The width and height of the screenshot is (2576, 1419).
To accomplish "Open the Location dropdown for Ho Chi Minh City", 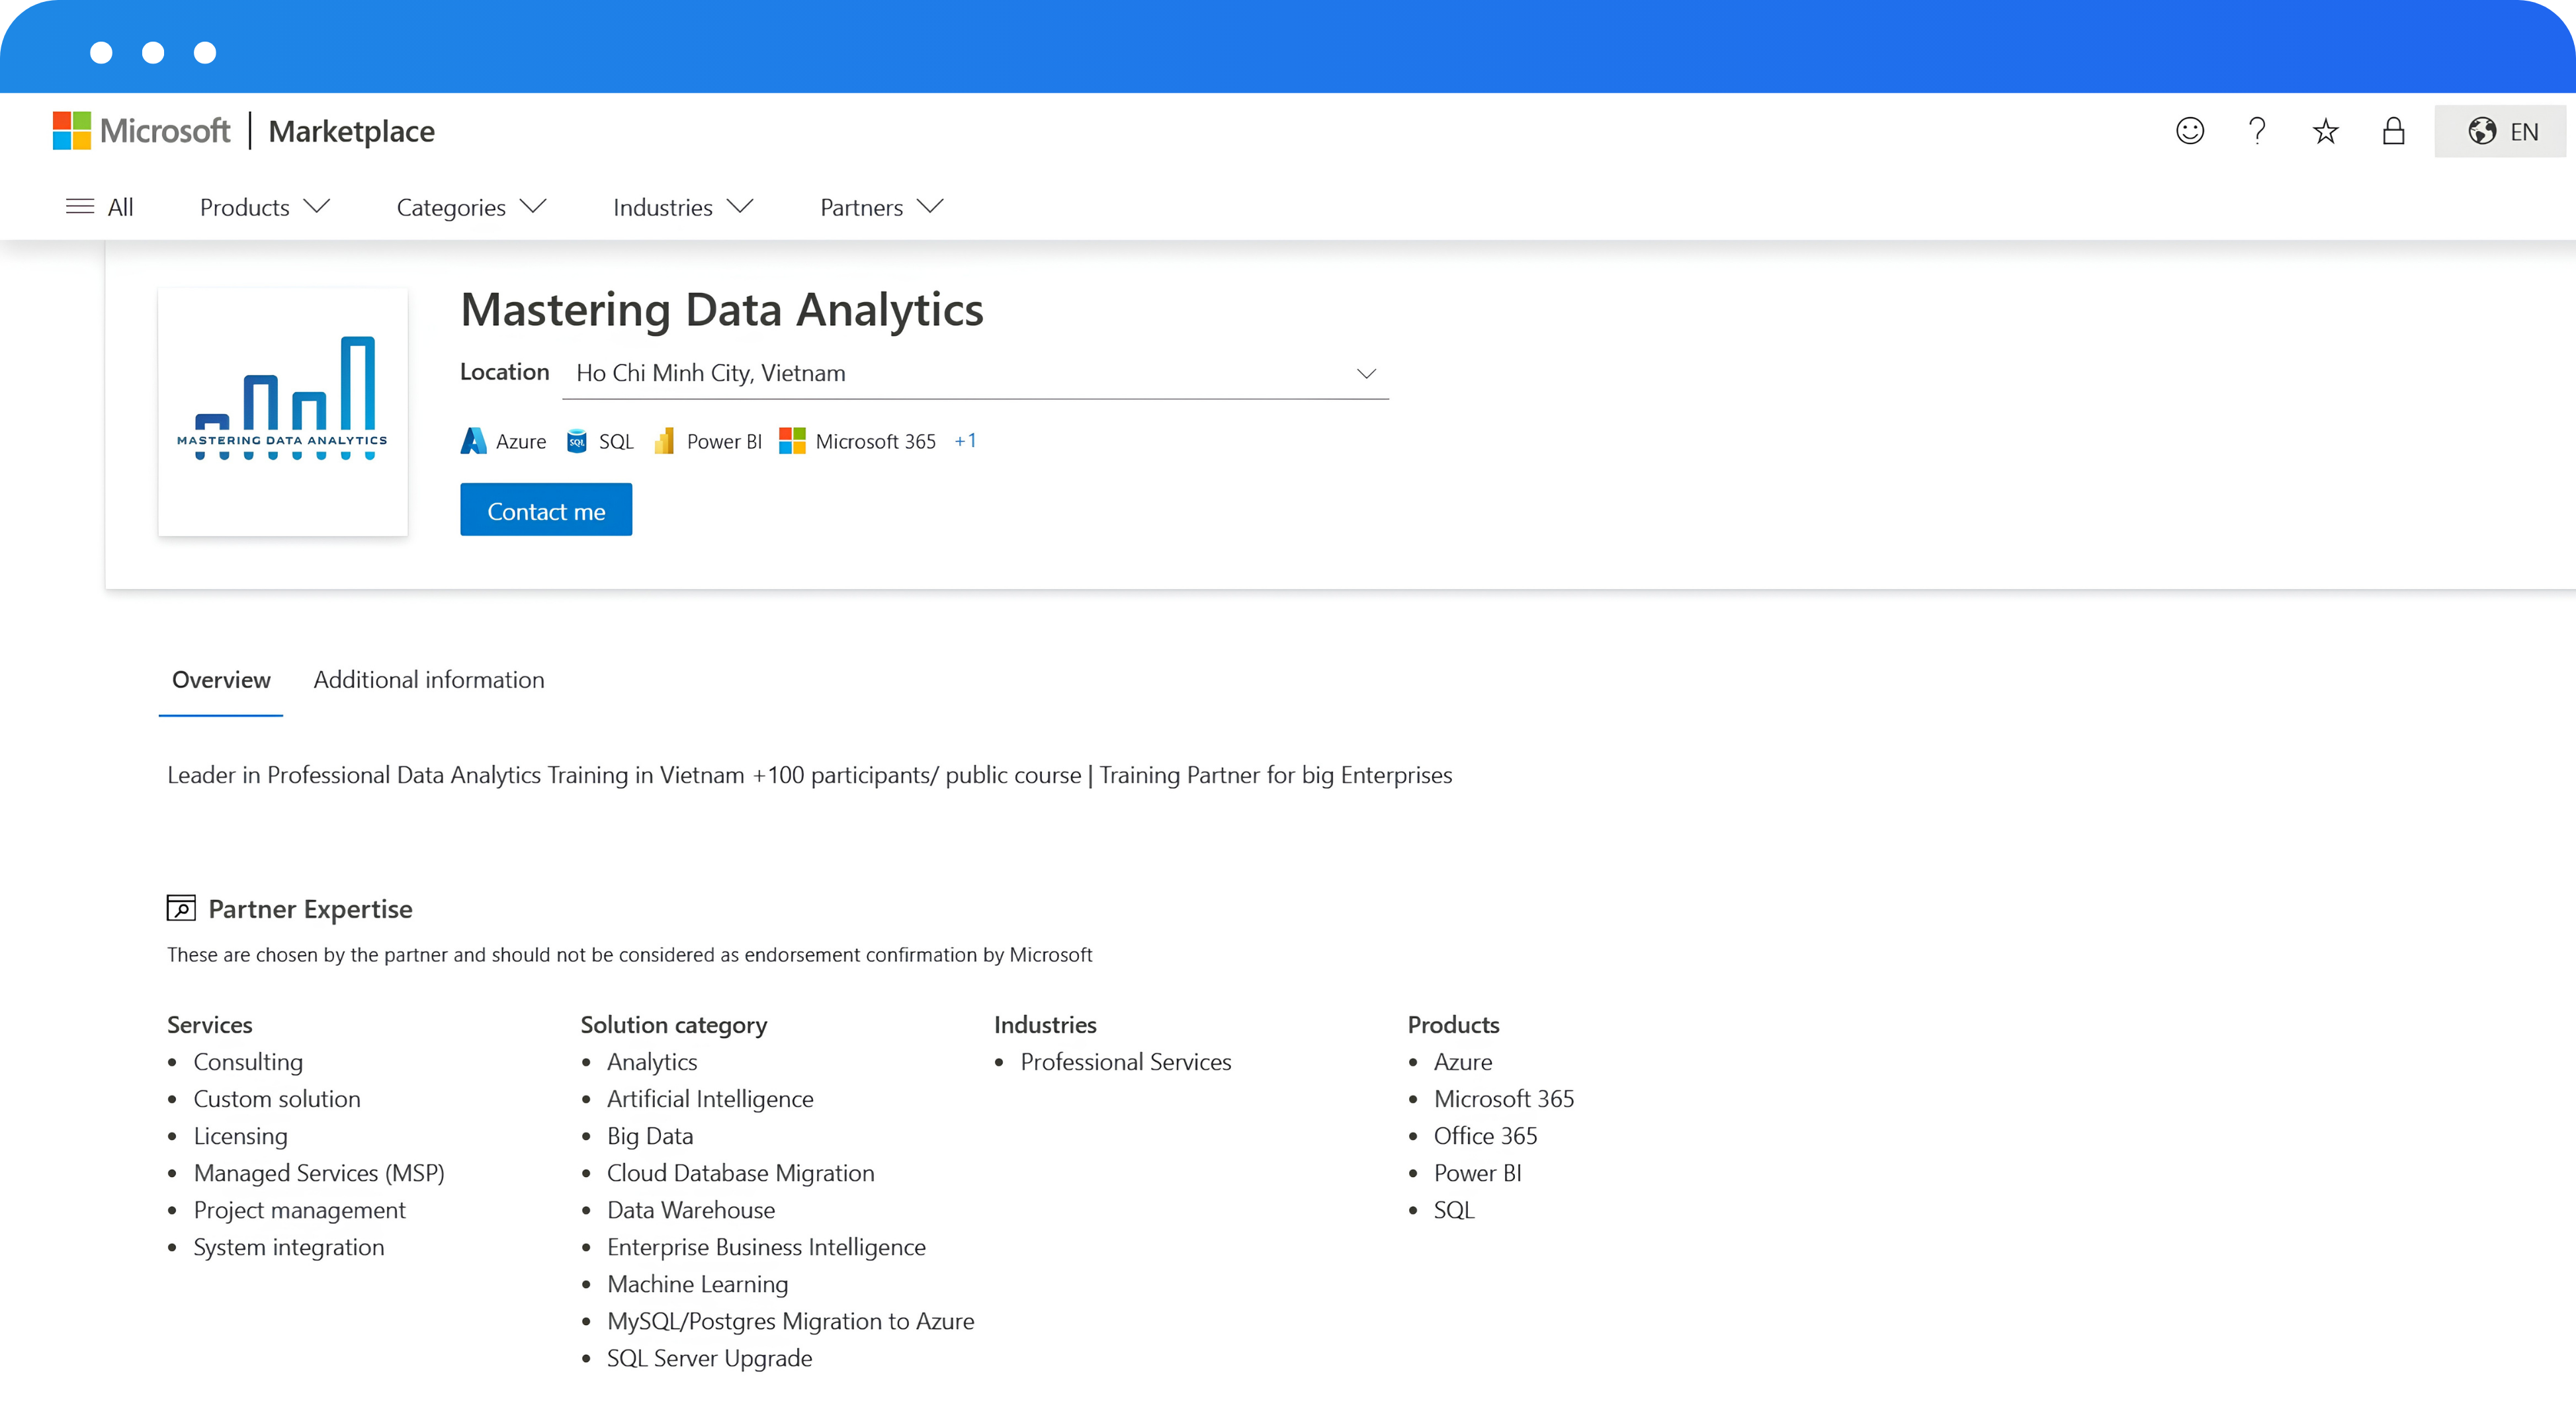I will coord(976,373).
